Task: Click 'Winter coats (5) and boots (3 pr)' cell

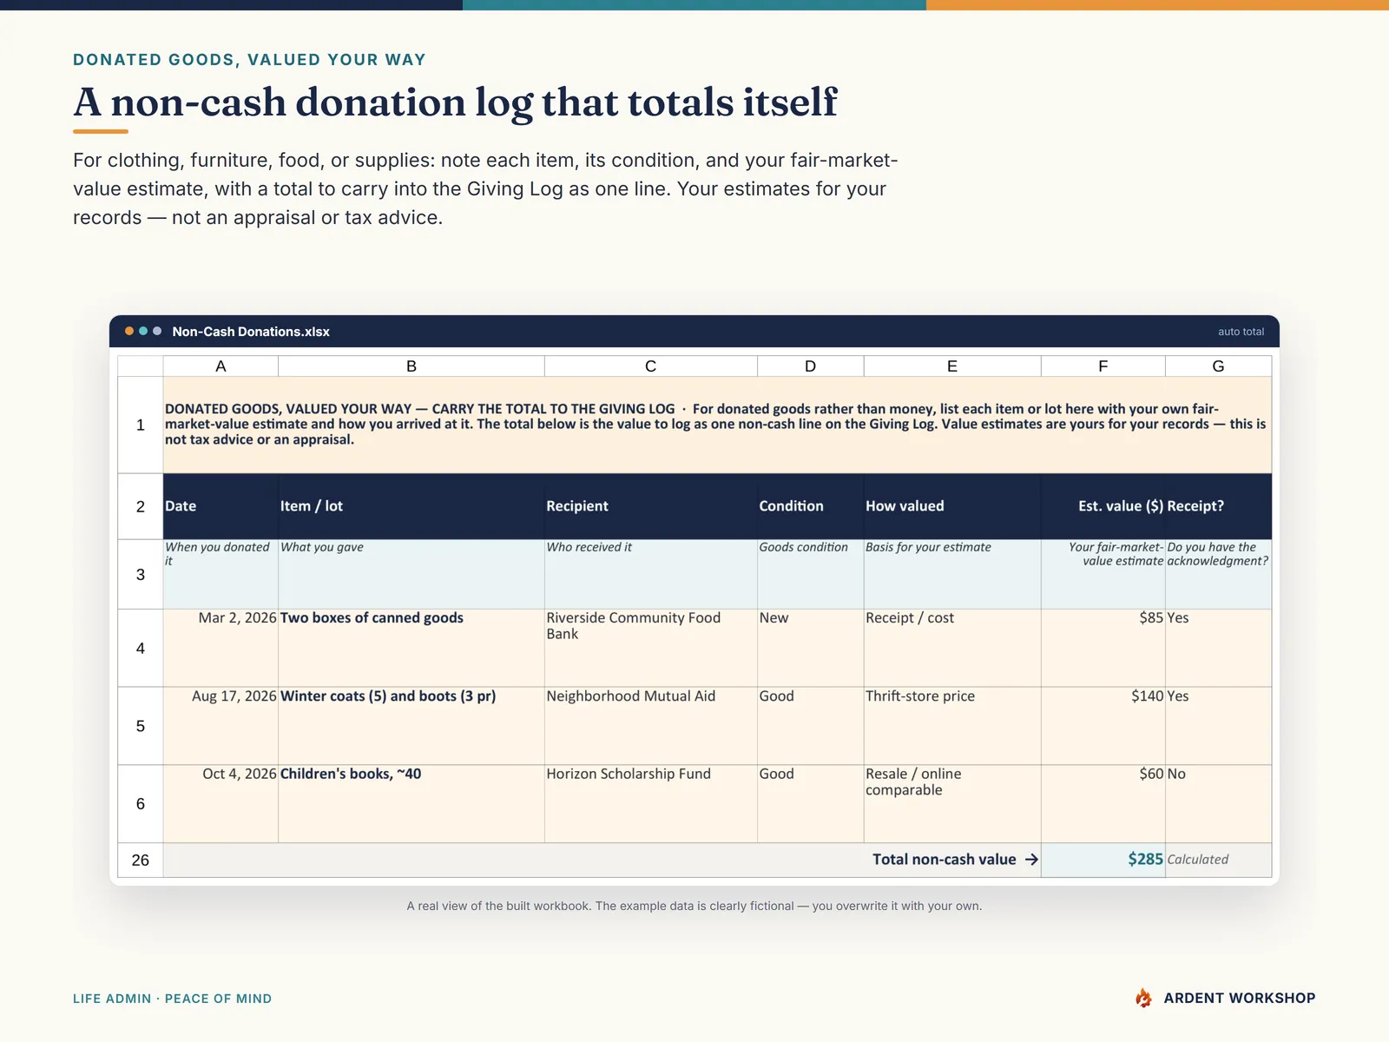Action: tap(411, 726)
